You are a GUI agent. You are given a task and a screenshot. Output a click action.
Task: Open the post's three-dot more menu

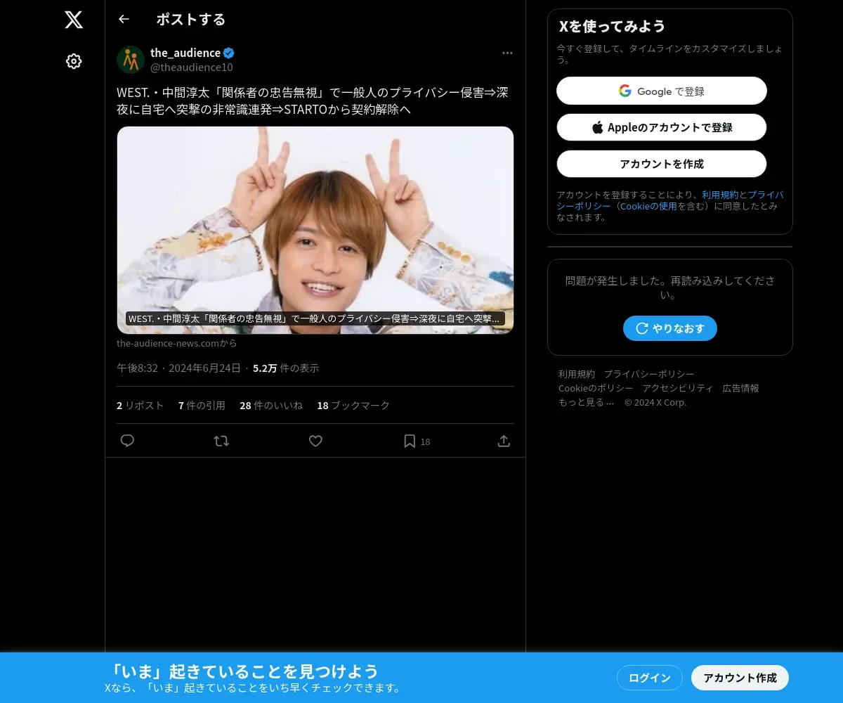(507, 53)
